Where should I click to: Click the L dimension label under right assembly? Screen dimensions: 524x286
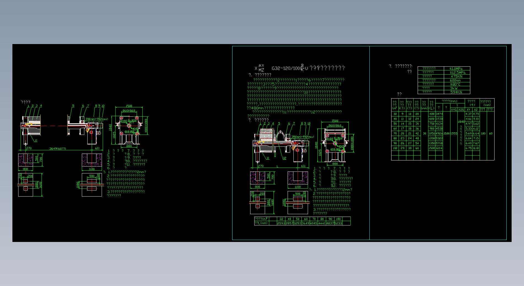point(277,166)
